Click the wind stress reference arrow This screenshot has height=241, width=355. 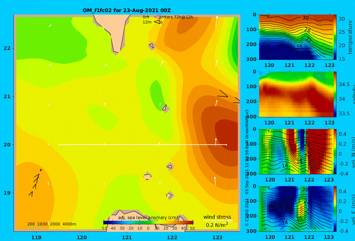coord(218,220)
